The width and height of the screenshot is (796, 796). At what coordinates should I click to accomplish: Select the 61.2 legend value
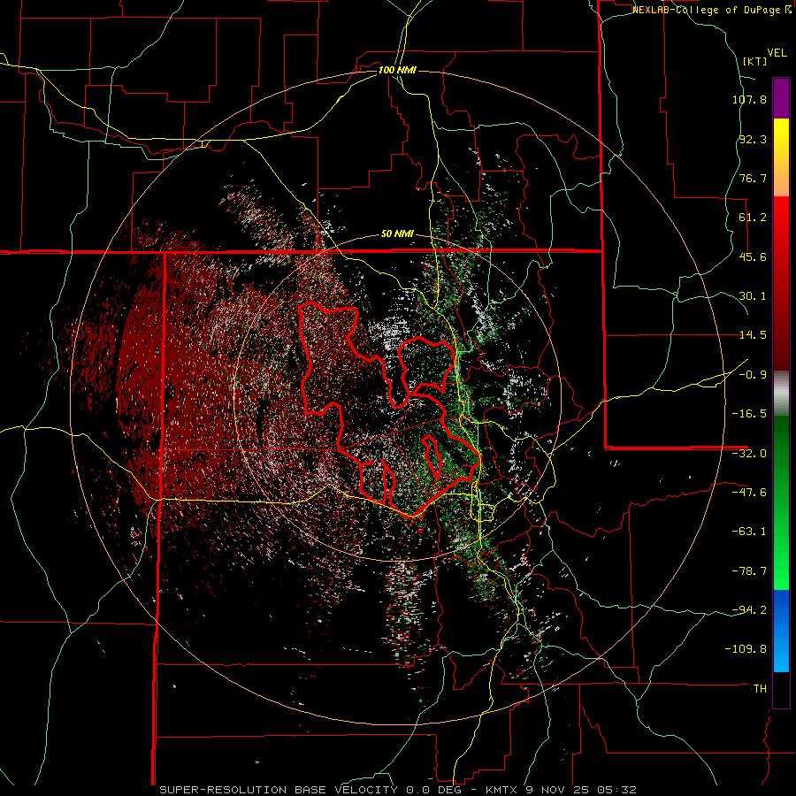tap(753, 218)
